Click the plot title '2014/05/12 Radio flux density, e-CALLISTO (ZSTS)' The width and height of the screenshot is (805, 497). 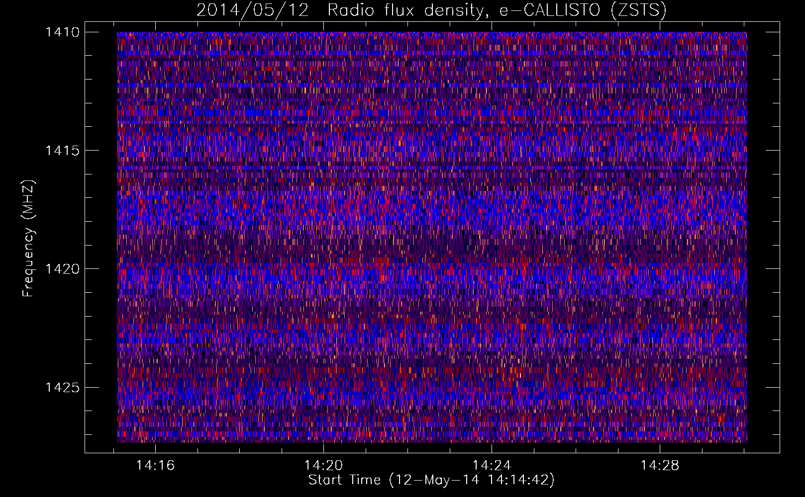point(431,10)
